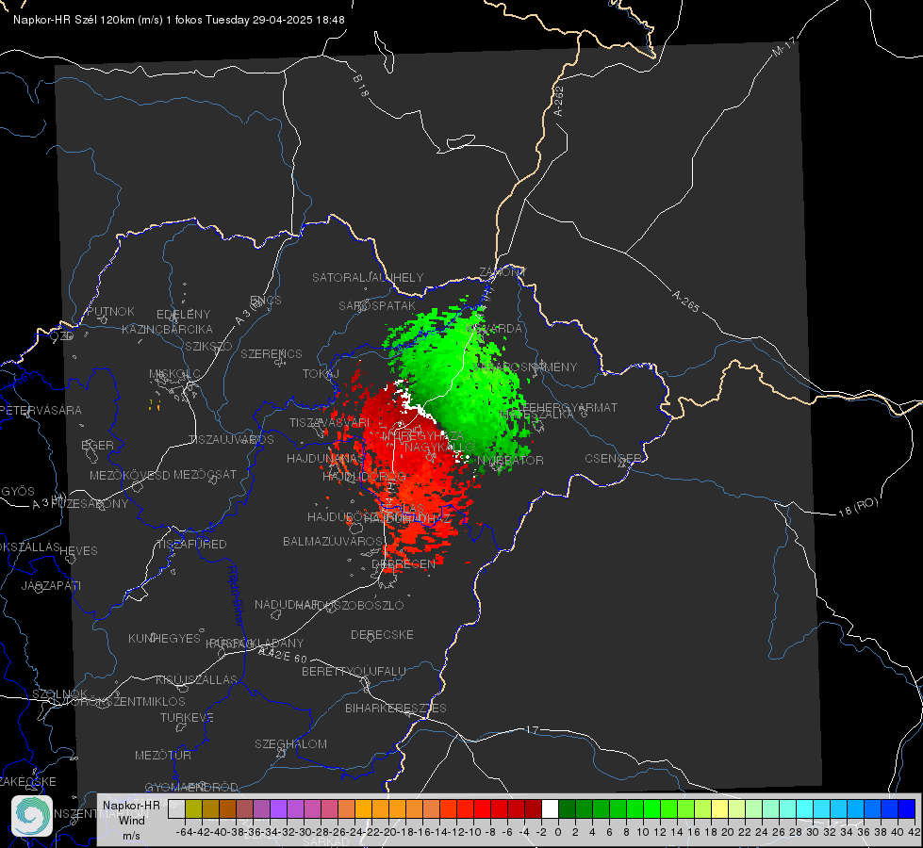Image resolution: width=923 pixels, height=848 pixels.
Task: Click the SÁTORALJAÚJHELY label
Action: click(368, 277)
